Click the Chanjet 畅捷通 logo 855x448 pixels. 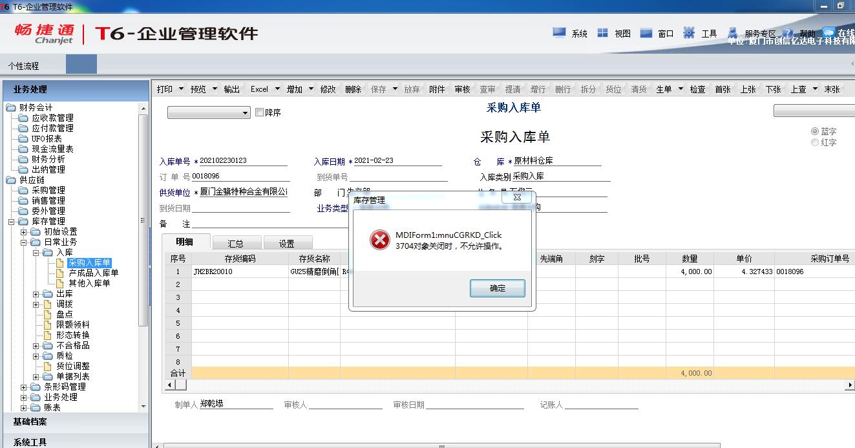pos(45,33)
